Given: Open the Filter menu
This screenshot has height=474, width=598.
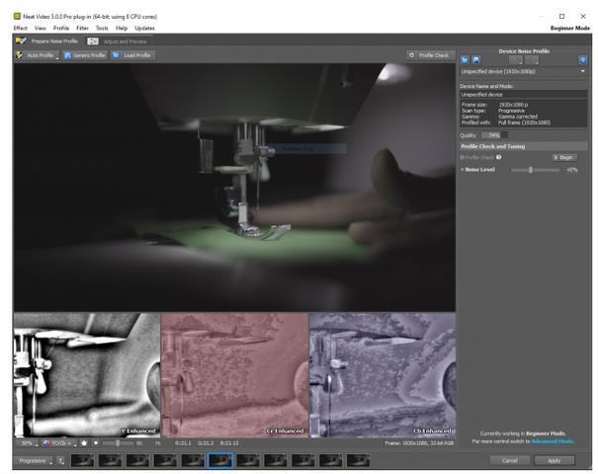Looking at the screenshot, I should 82,29.
